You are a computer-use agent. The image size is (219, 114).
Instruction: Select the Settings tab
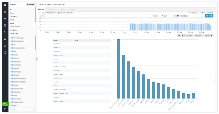[63, 9]
